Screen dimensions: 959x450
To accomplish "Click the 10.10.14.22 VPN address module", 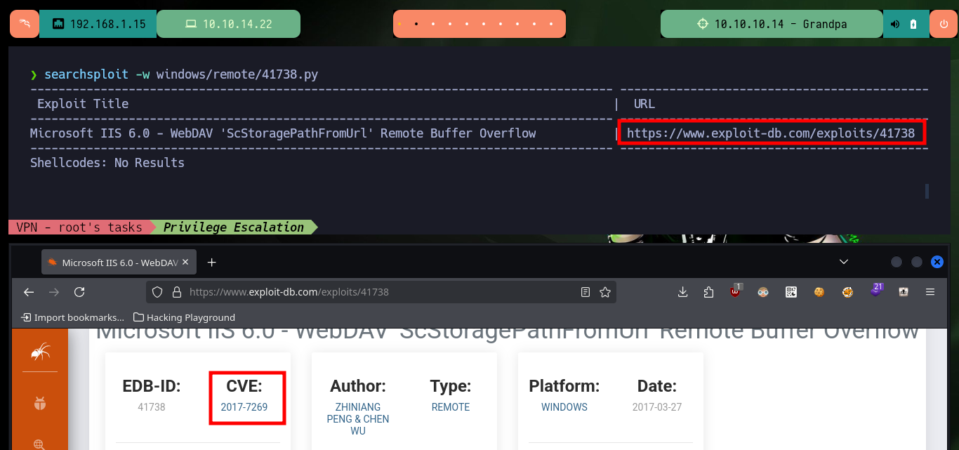I will pyautogui.click(x=228, y=24).
